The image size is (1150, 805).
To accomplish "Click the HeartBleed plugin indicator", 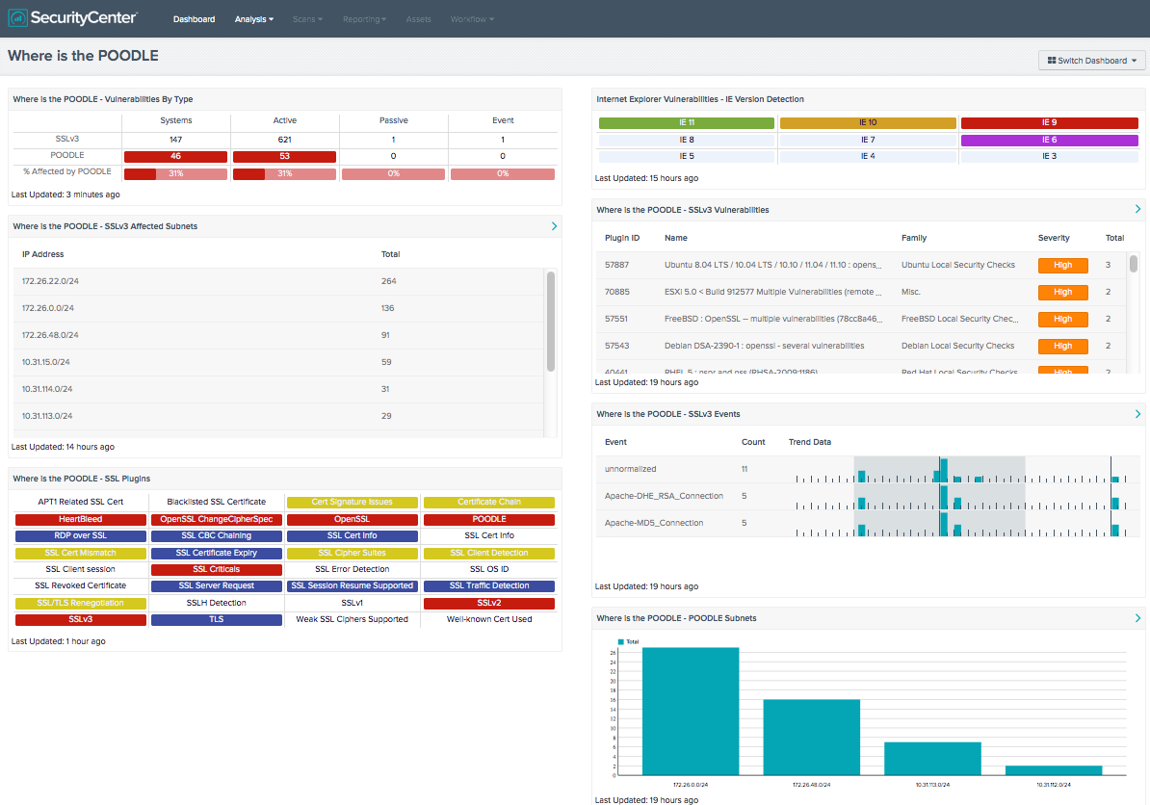I will point(81,520).
